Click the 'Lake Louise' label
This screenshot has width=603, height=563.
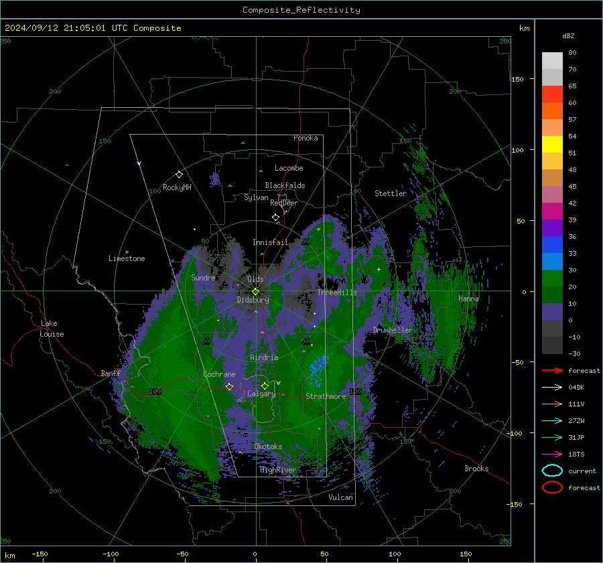coord(52,329)
